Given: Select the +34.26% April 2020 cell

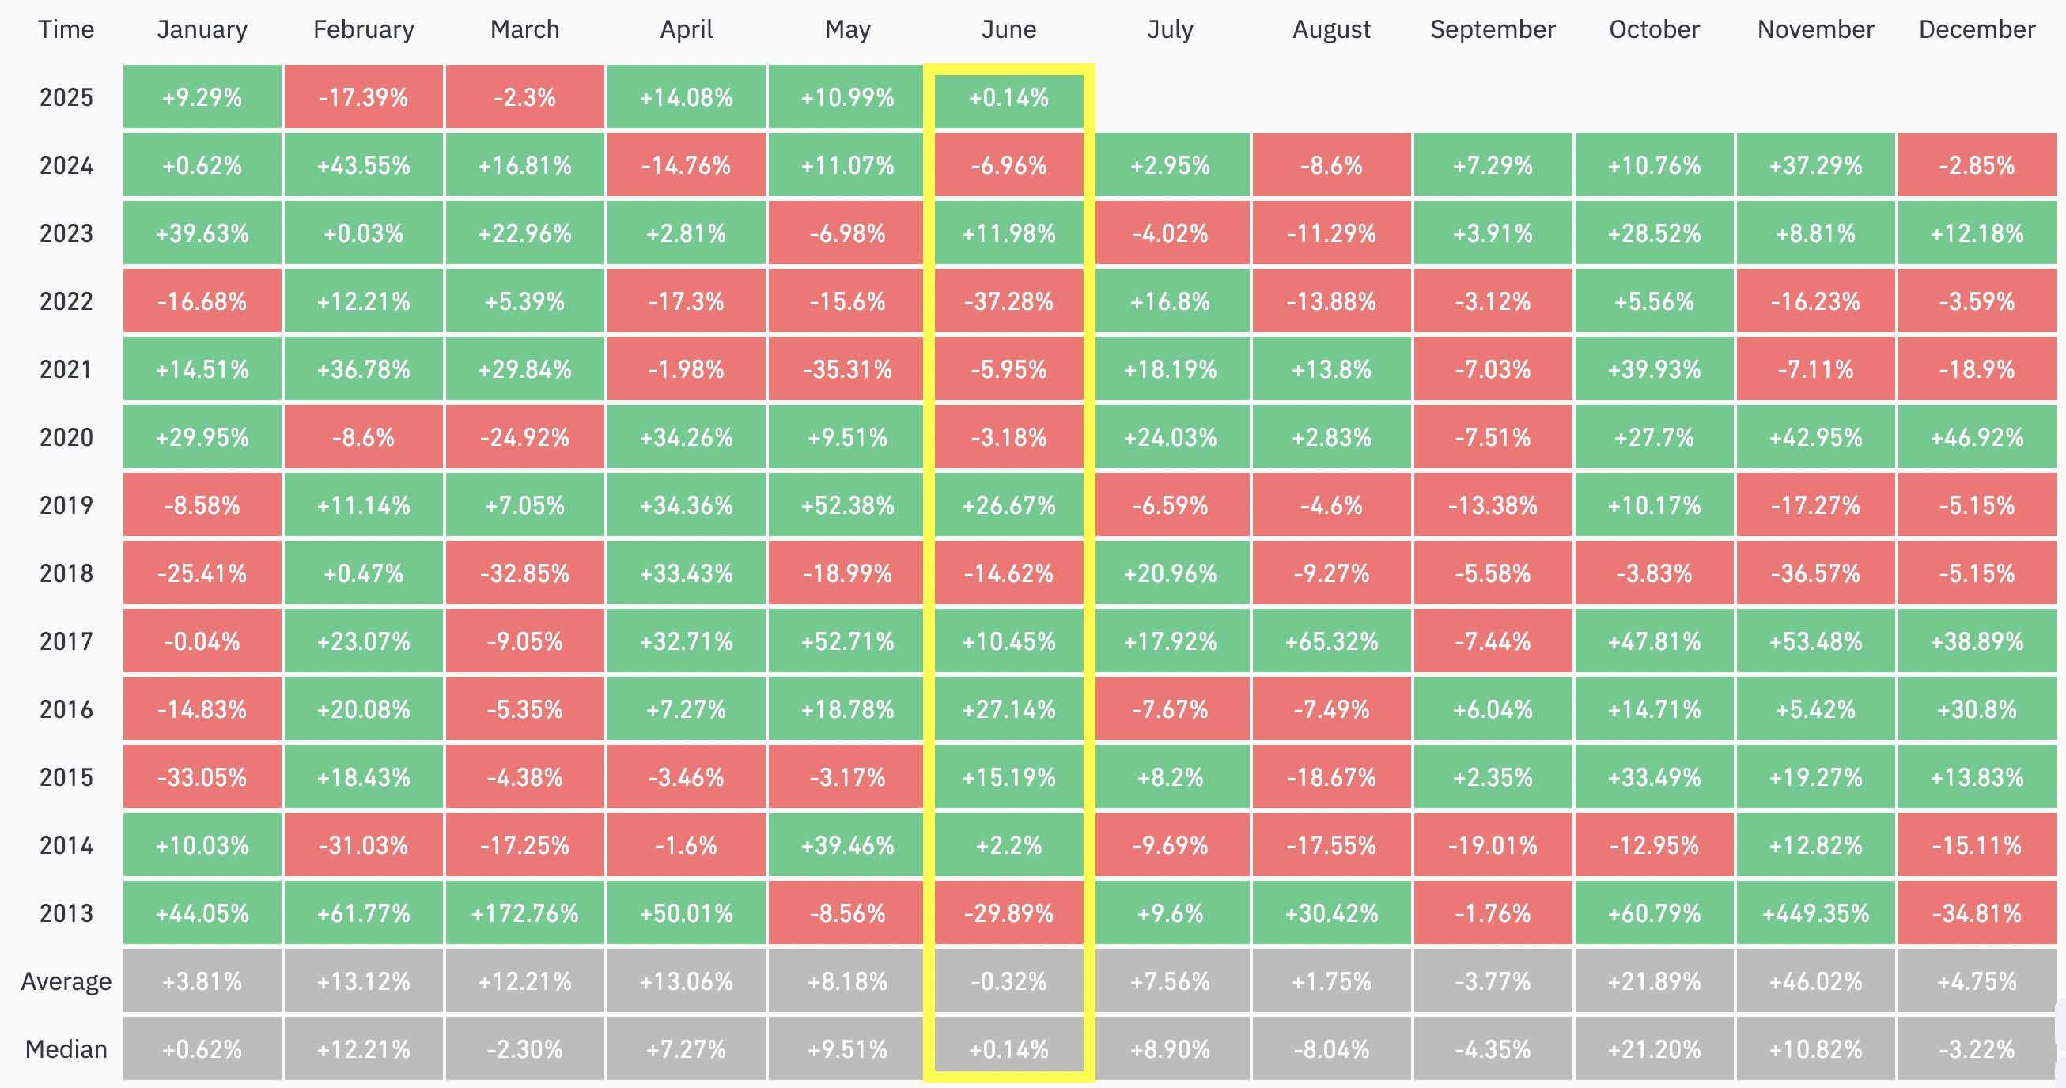Looking at the screenshot, I should point(686,437).
